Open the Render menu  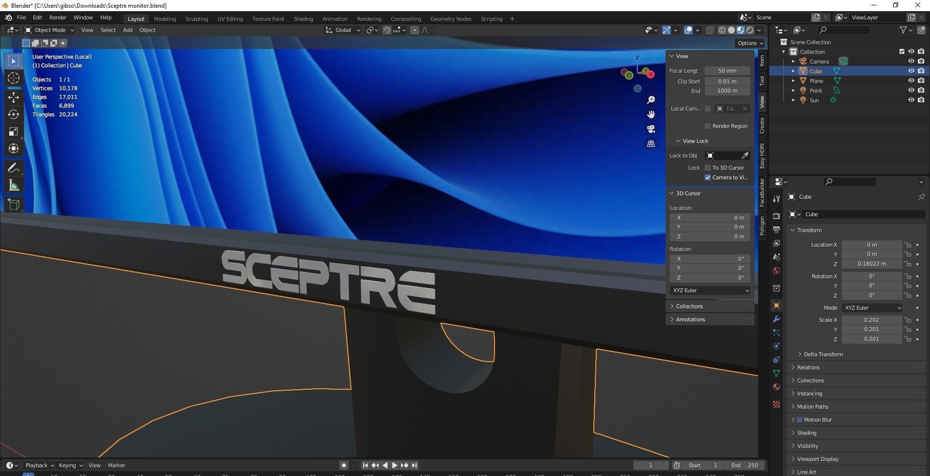[58, 17]
